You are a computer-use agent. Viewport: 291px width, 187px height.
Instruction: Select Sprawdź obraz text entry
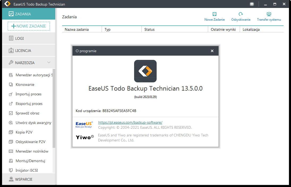[x=27, y=113]
